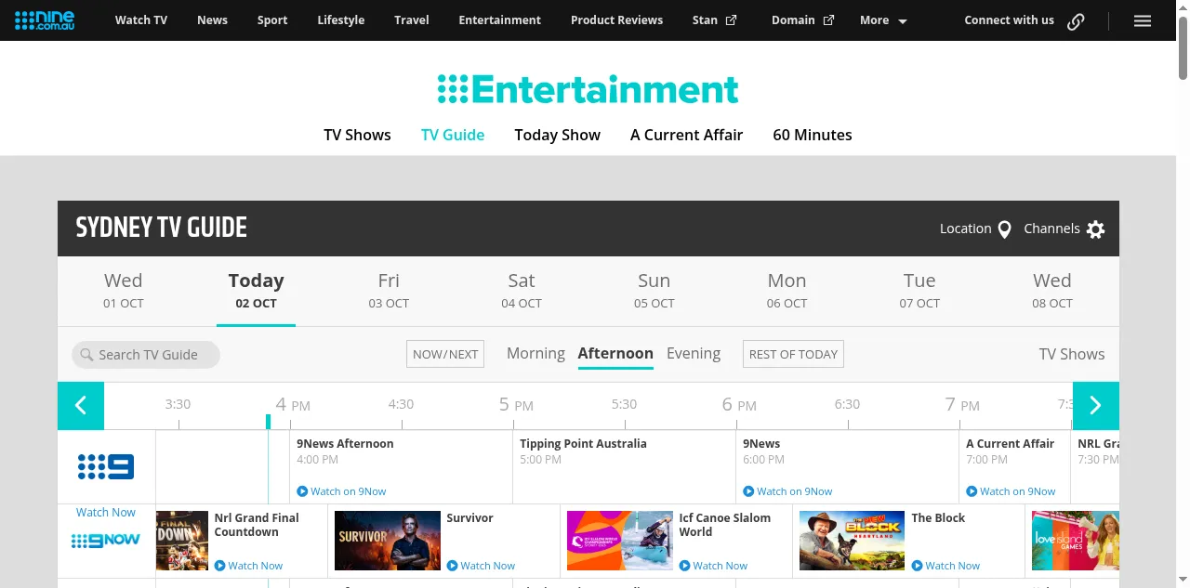Watch 9News Afternoon on 9Now
Image resolution: width=1190 pixels, height=588 pixels.
click(341, 491)
